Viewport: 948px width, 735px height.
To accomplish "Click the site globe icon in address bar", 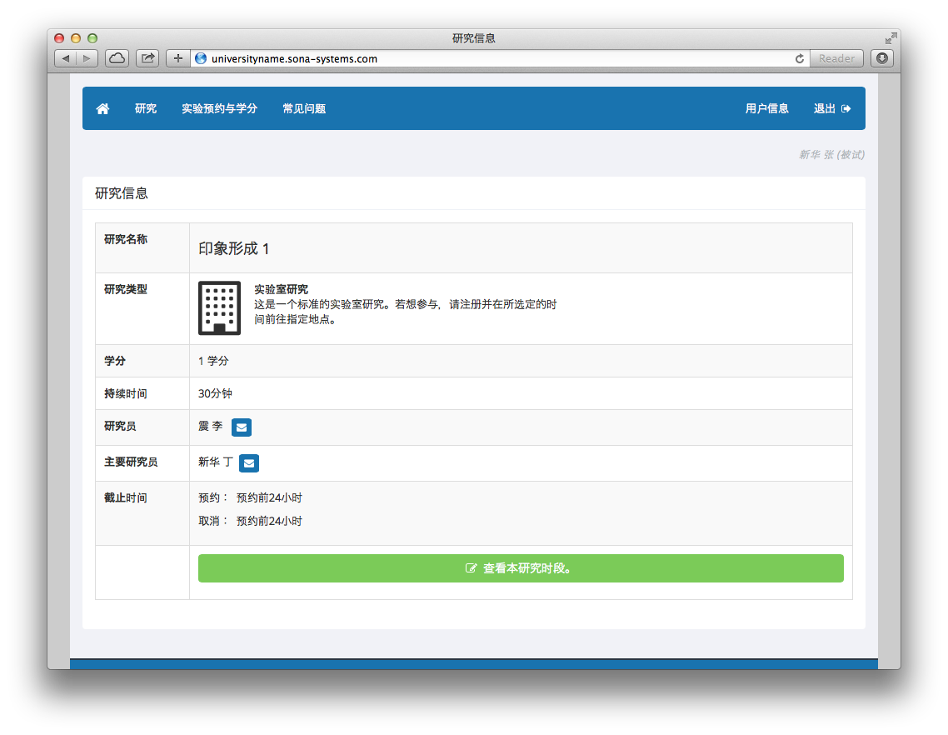I will click(x=201, y=58).
